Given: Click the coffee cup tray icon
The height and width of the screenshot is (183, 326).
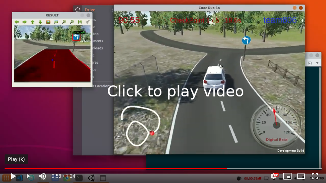Looking at the screenshot, I should click(x=239, y=178).
